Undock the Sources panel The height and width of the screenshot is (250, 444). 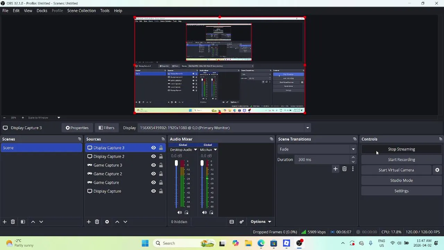(x=163, y=139)
